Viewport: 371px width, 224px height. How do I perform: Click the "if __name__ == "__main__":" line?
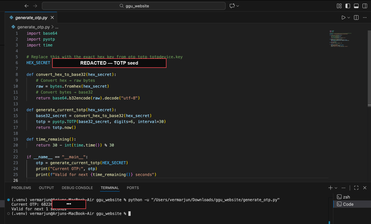pos(57,157)
